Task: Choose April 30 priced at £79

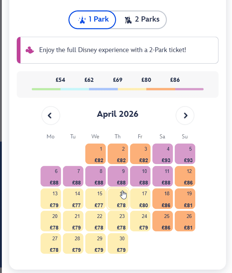Action: tap(118, 243)
